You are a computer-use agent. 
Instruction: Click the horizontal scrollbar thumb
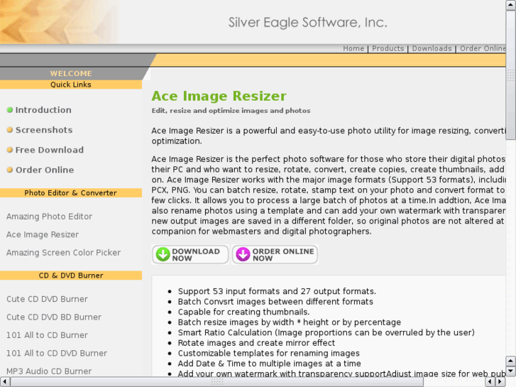(217, 382)
